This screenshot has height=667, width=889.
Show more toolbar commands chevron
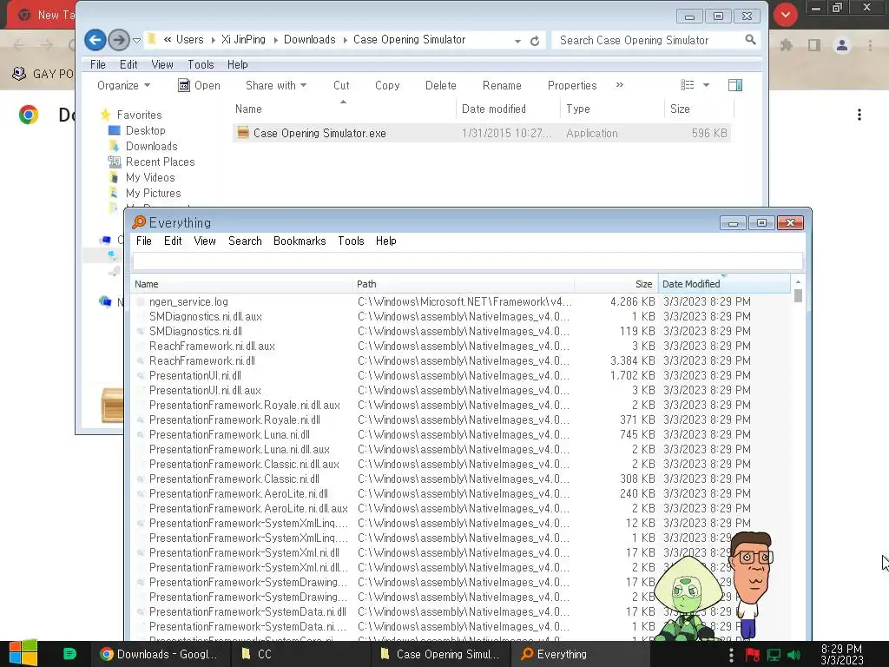(x=620, y=85)
